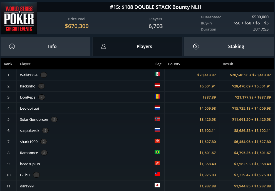The width and height of the screenshot is (275, 191).
Task: Open player beoluoiluoi's row
Action: pos(29,108)
